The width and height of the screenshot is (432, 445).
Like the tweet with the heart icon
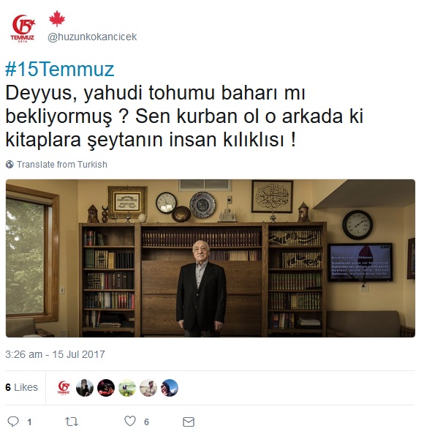130,421
